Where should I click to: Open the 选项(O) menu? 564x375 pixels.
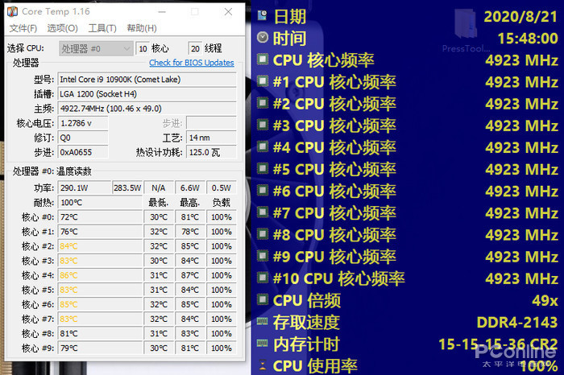tap(62, 28)
